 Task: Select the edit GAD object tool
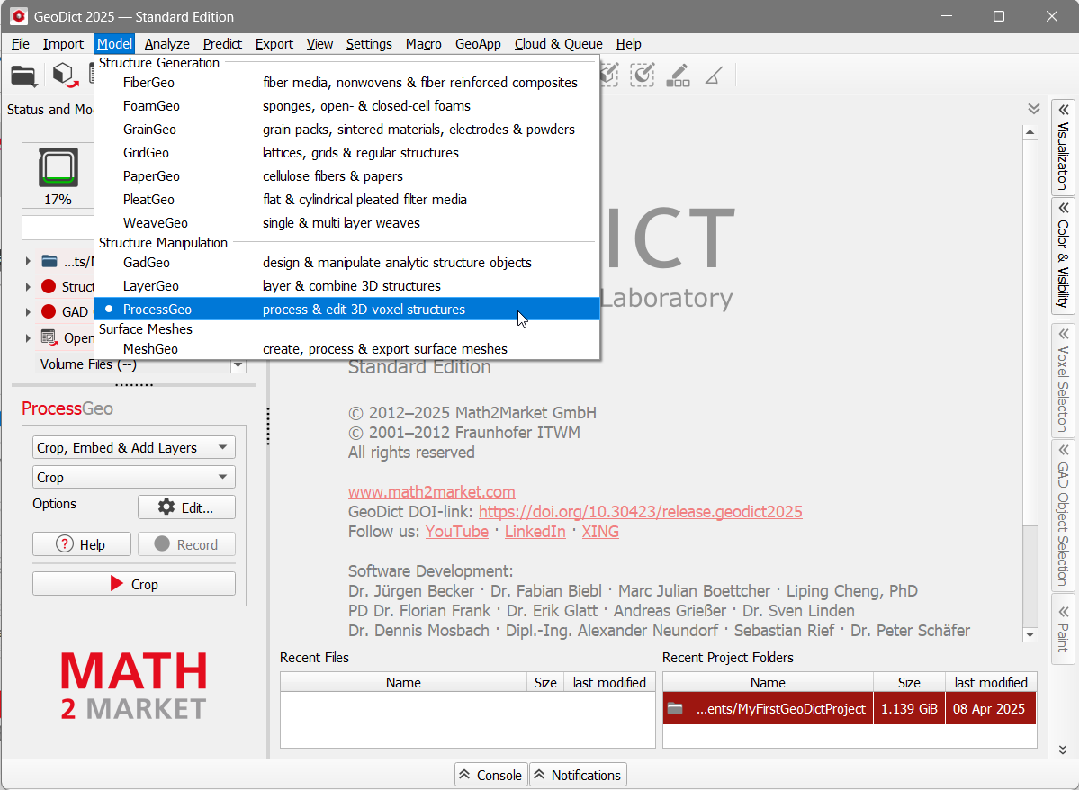coord(642,76)
